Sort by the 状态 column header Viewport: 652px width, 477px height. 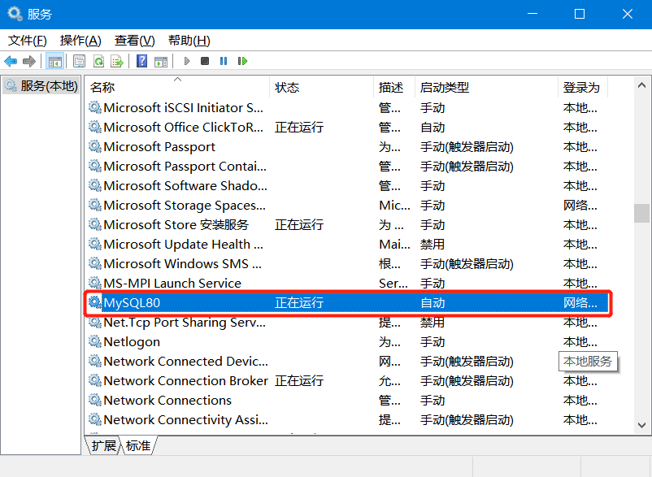pos(321,87)
